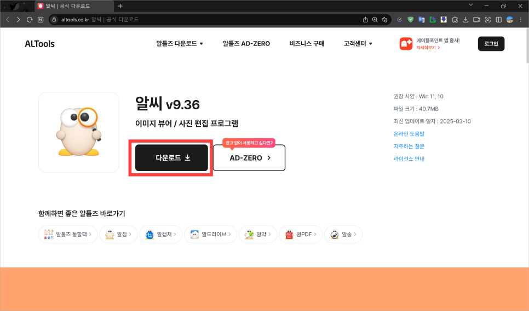Expand the 고객센터 dropdown
This screenshot has height=311, width=529.
[358, 43]
